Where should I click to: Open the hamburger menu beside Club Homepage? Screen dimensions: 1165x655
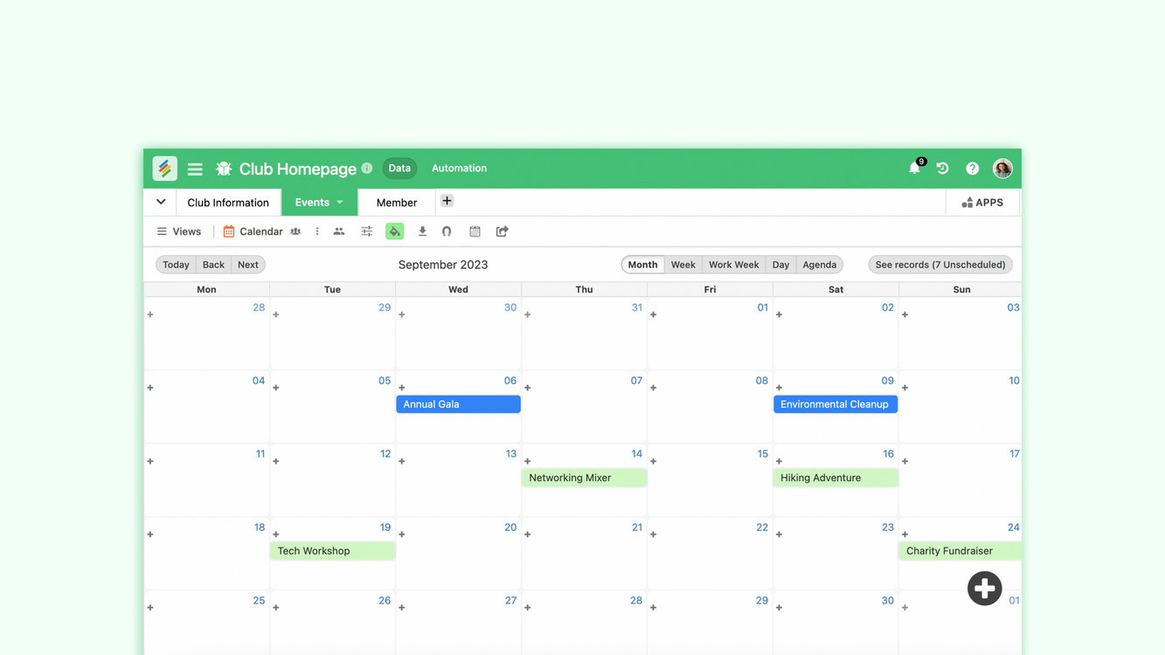[x=195, y=169]
